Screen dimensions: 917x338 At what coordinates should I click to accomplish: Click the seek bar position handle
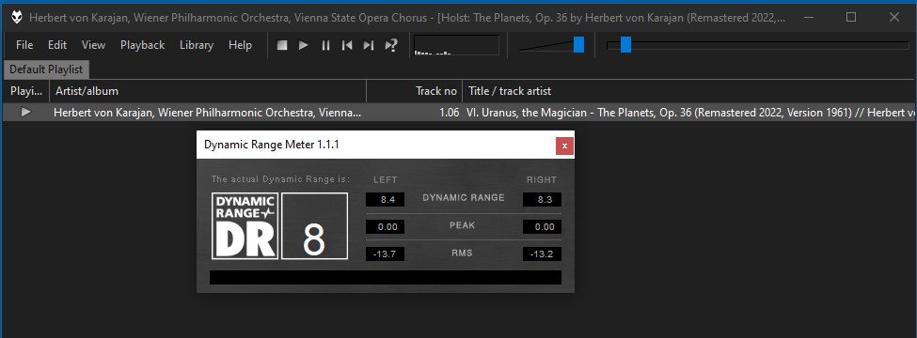(625, 44)
